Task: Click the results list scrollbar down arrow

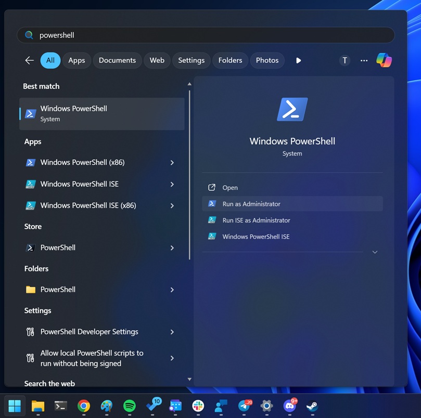Action: [189, 380]
